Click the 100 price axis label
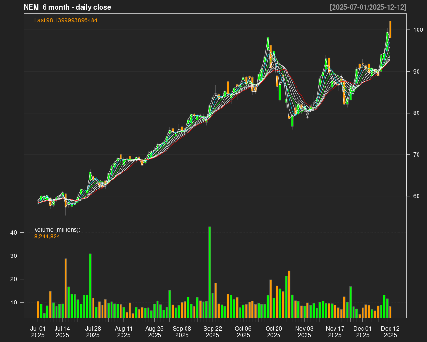427x342 pixels. (x=418, y=30)
